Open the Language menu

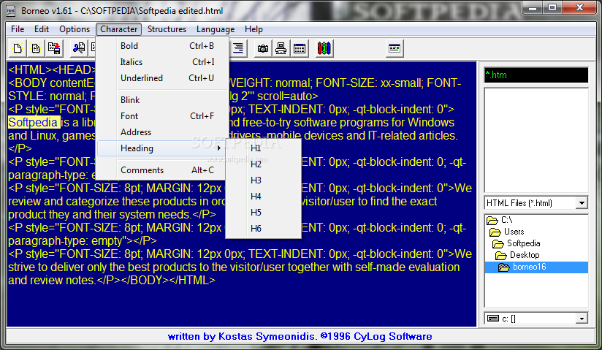[216, 29]
